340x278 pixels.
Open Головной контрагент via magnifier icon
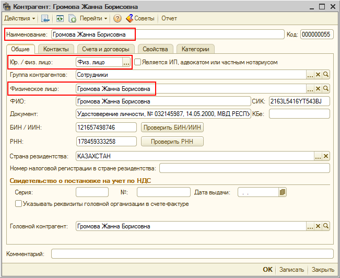point(326,226)
